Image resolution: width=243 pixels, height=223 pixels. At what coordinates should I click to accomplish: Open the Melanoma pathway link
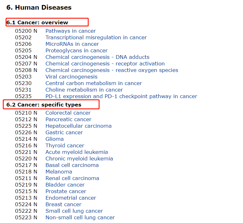[x=59, y=172]
